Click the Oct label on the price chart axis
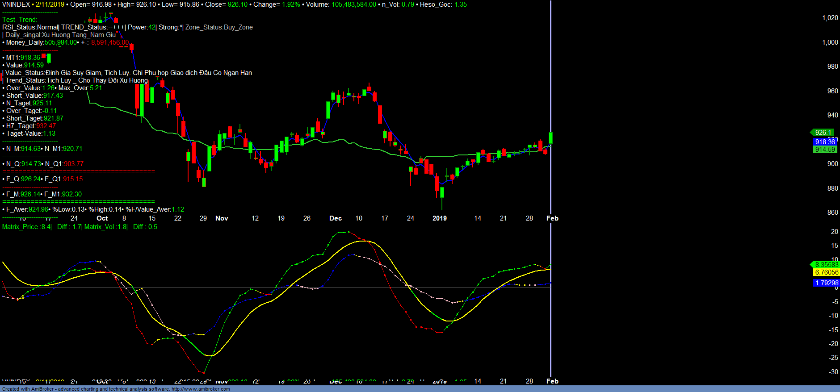Screen dimensions: 840x392 pos(102,218)
